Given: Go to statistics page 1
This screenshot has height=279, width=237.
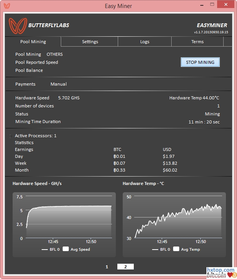Looking at the screenshot, I should click(x=107, y=267).
